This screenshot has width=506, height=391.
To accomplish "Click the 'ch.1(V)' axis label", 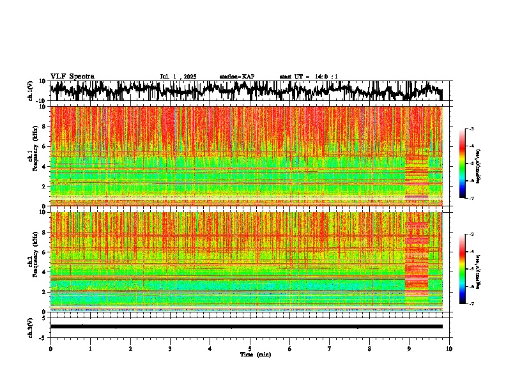I will tap(31, 91).
